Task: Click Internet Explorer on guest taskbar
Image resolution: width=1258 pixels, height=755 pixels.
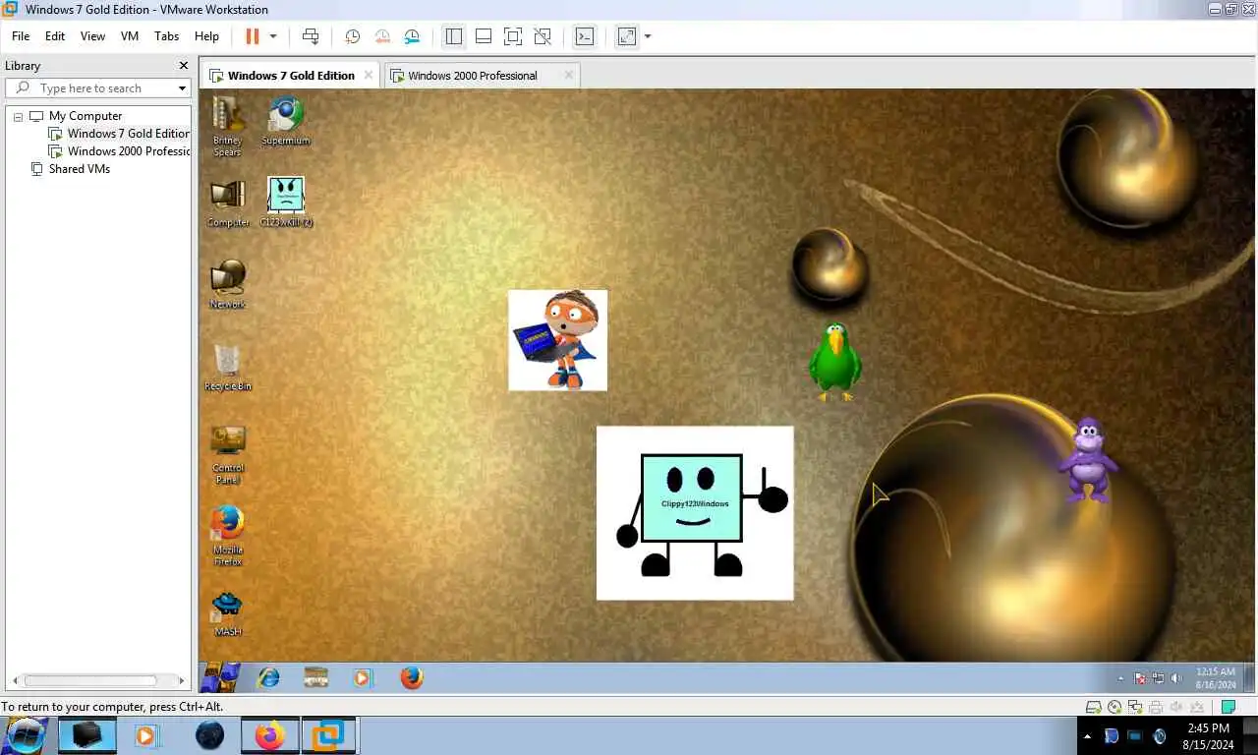Action: tap(267, 677)
